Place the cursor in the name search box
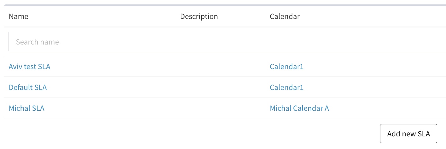The width and height of the screenshot is (446, 149). pos(227,42)
